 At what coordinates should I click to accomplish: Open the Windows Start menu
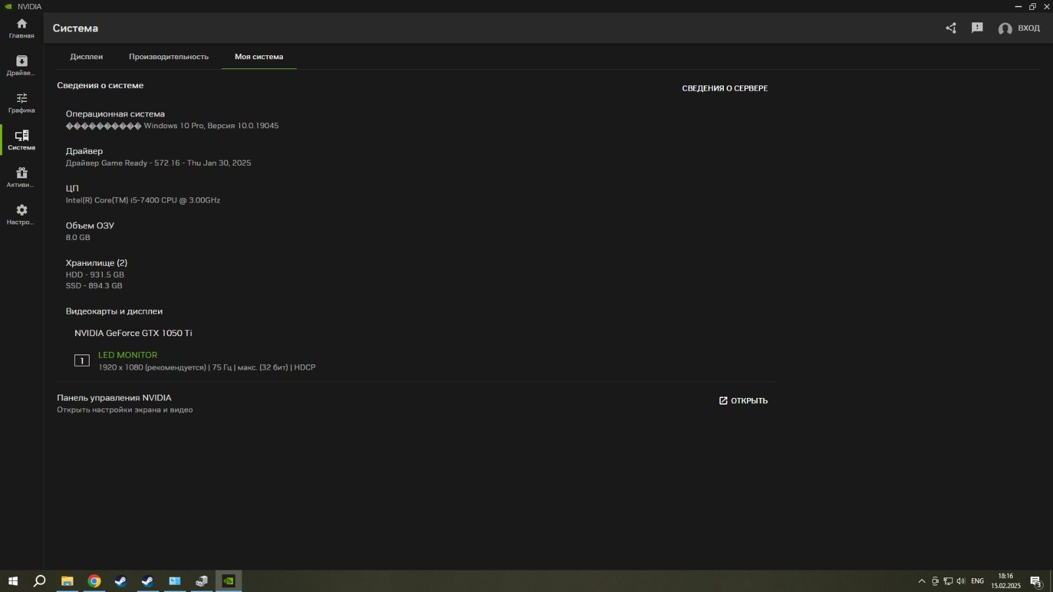(x=13, y=581)
